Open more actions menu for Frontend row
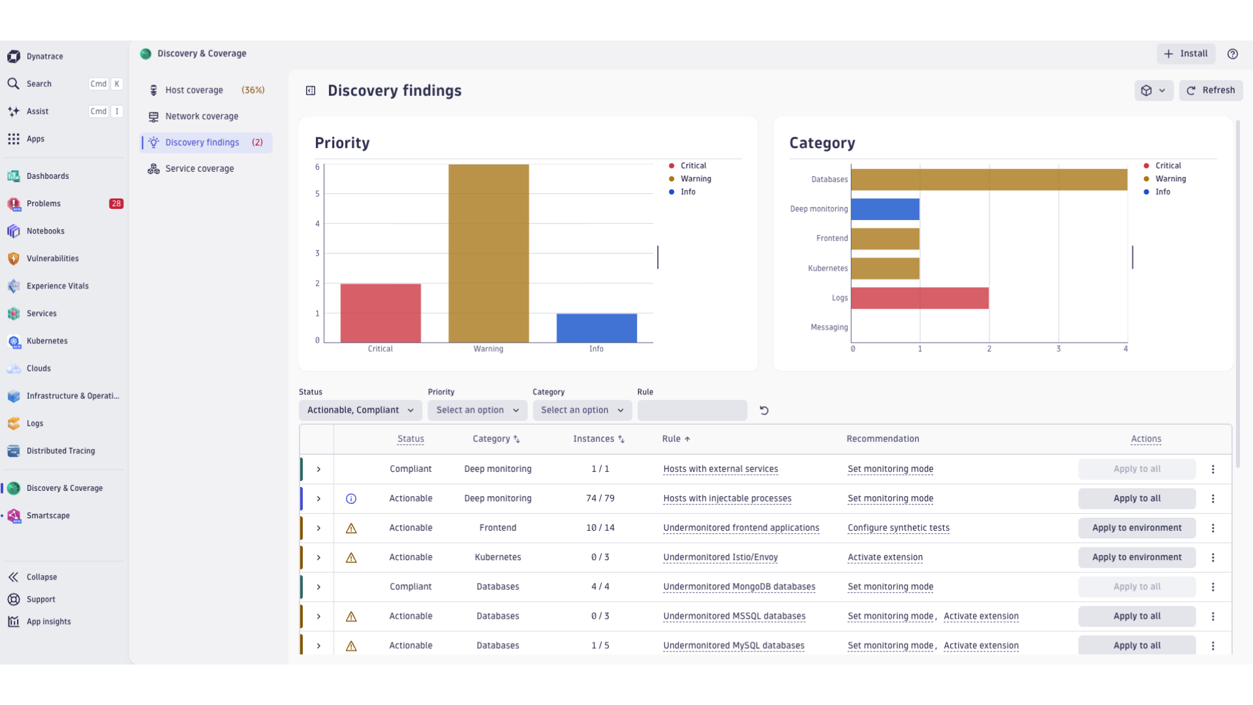Screen dimensions: 1253x705 (x=1213, y=528)
